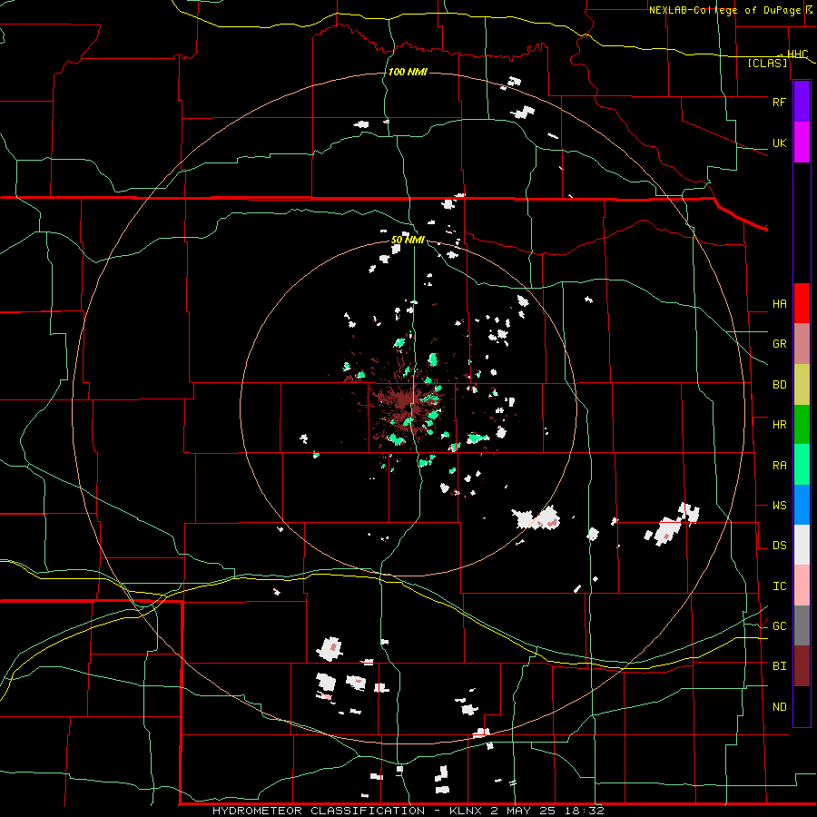The image size is (817, 817).
Task: Select the IC ice crystals pink swatch
Action: 802,586
